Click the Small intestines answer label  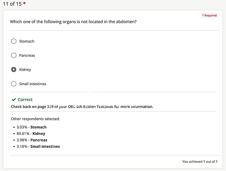(x=33, y=84)
